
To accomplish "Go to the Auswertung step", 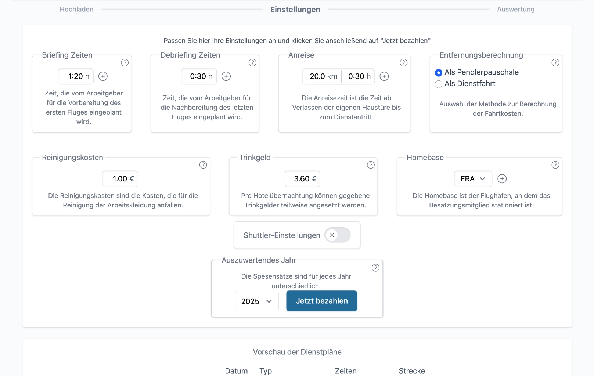I will tap(516, 10).
